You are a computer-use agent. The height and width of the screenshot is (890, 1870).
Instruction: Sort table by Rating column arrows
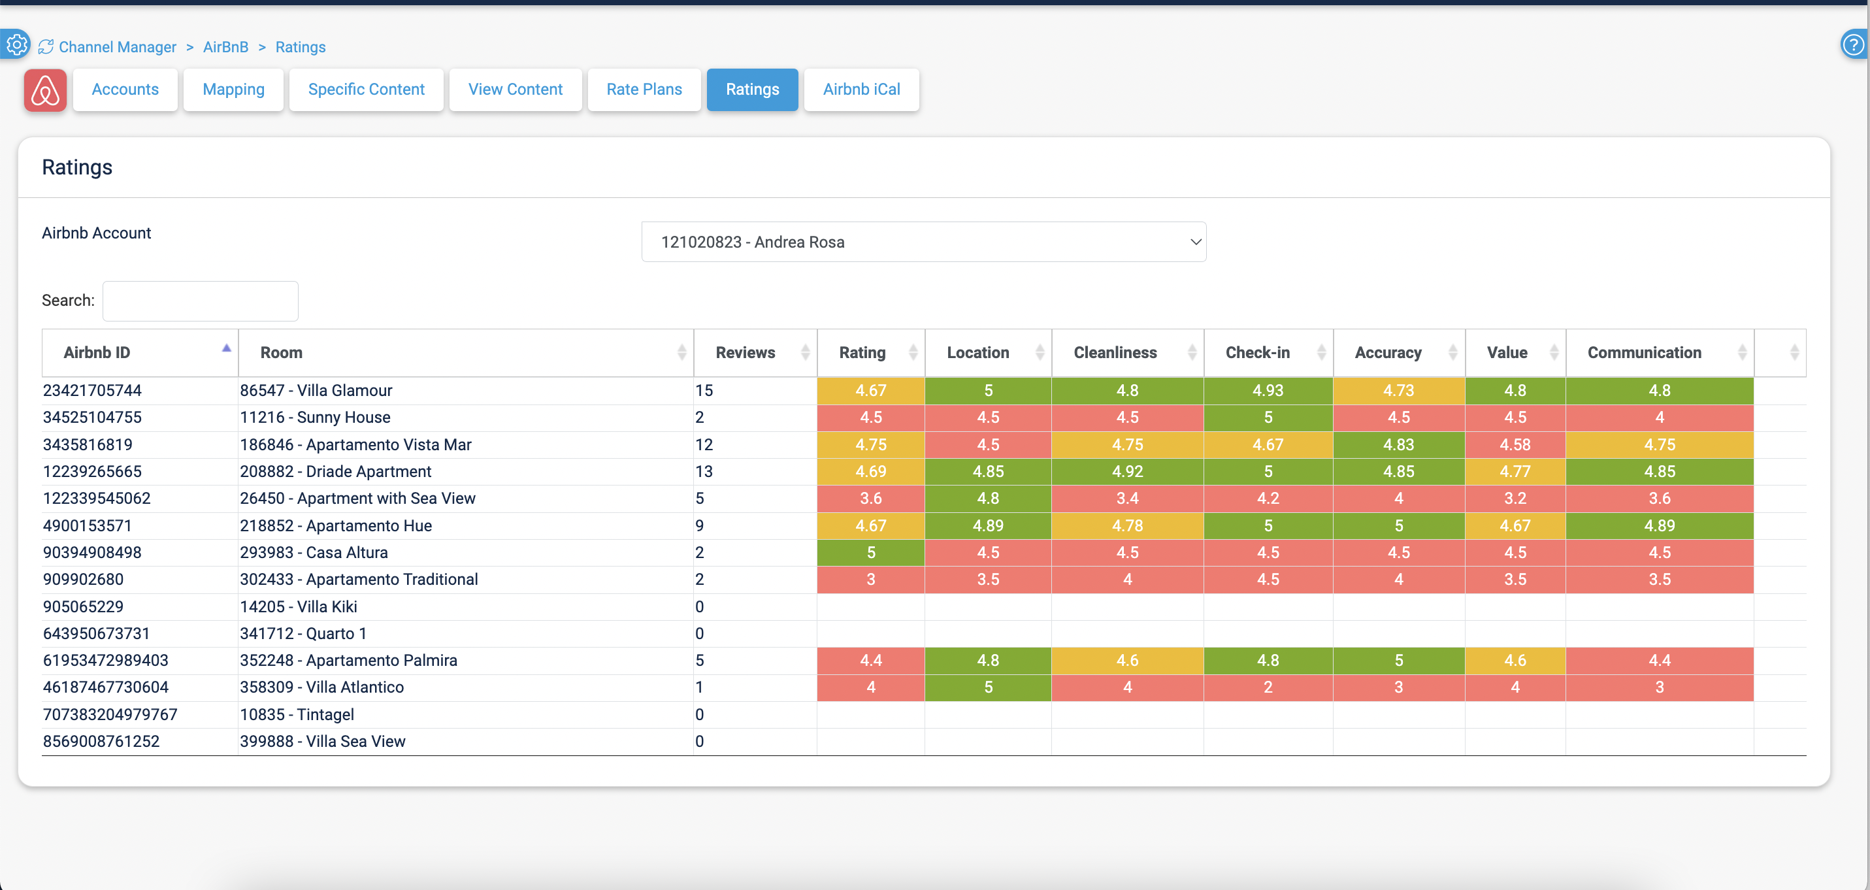click(913, 353)
